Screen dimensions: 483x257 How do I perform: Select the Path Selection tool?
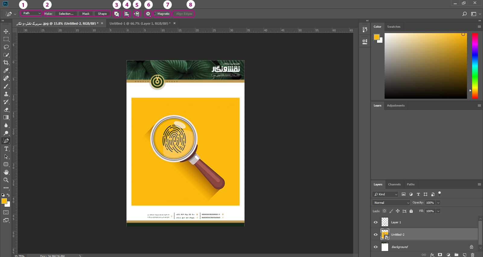click(6, 156)
